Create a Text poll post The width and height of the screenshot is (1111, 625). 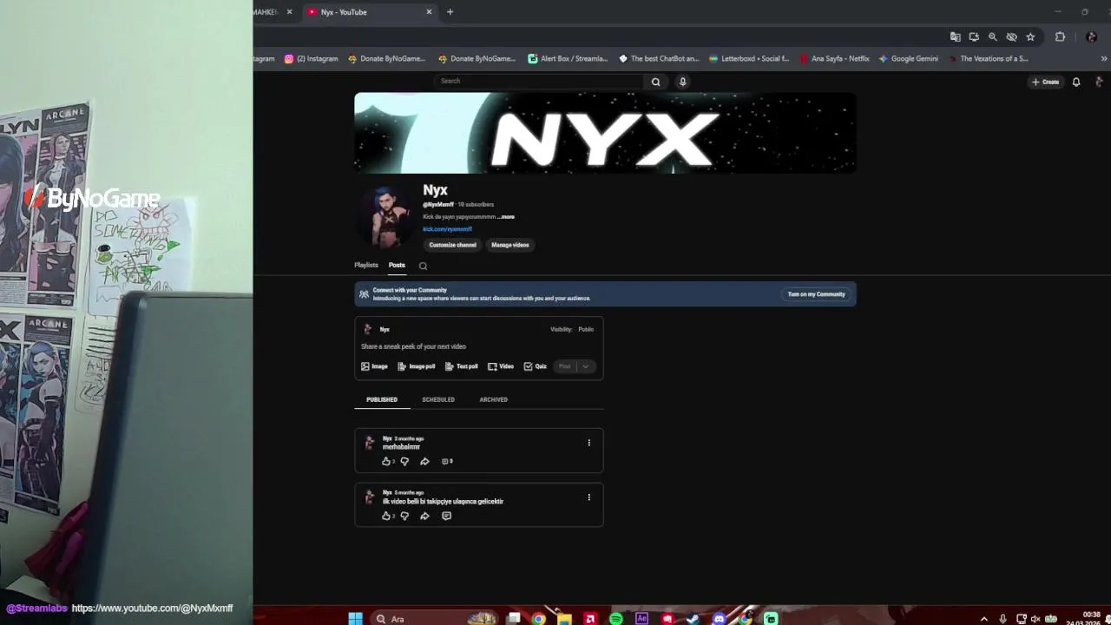coord(461,366)
